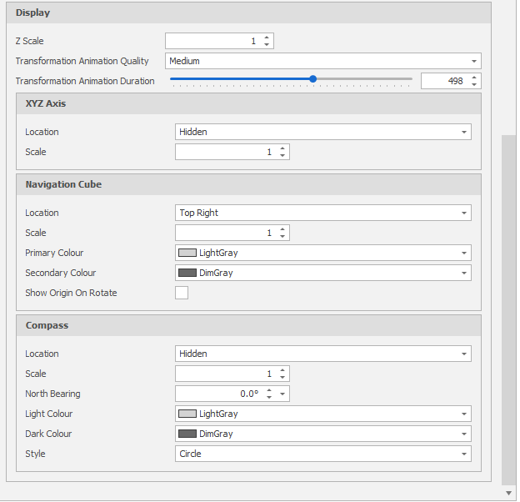Open XYZ Axis Location dropdown

click(x=462, y=132)
